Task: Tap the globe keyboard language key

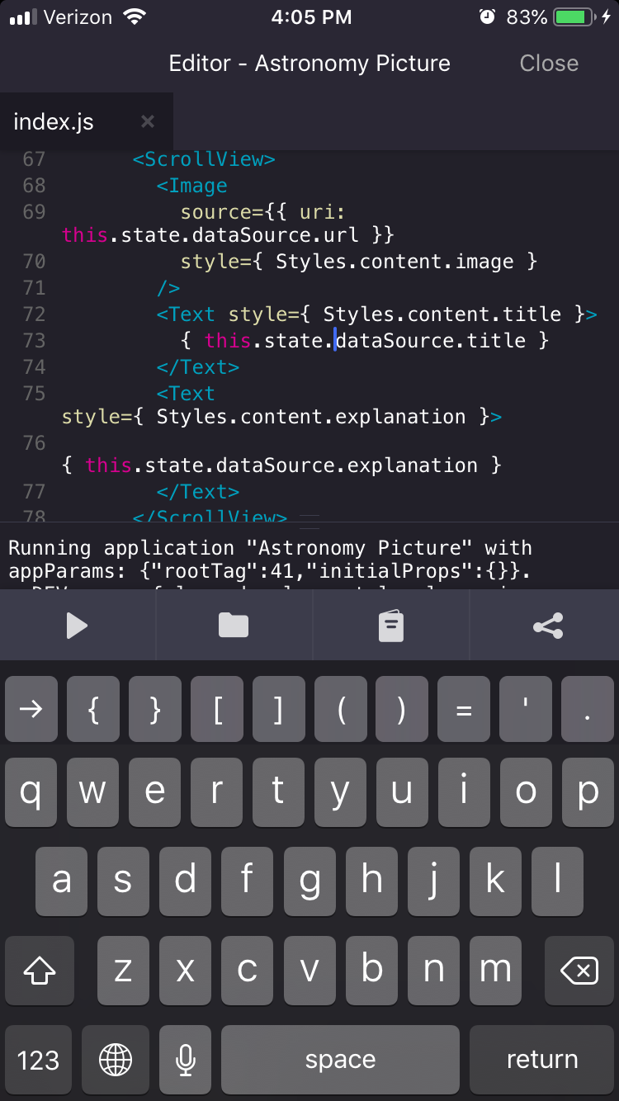Action: click(116, 1060)
